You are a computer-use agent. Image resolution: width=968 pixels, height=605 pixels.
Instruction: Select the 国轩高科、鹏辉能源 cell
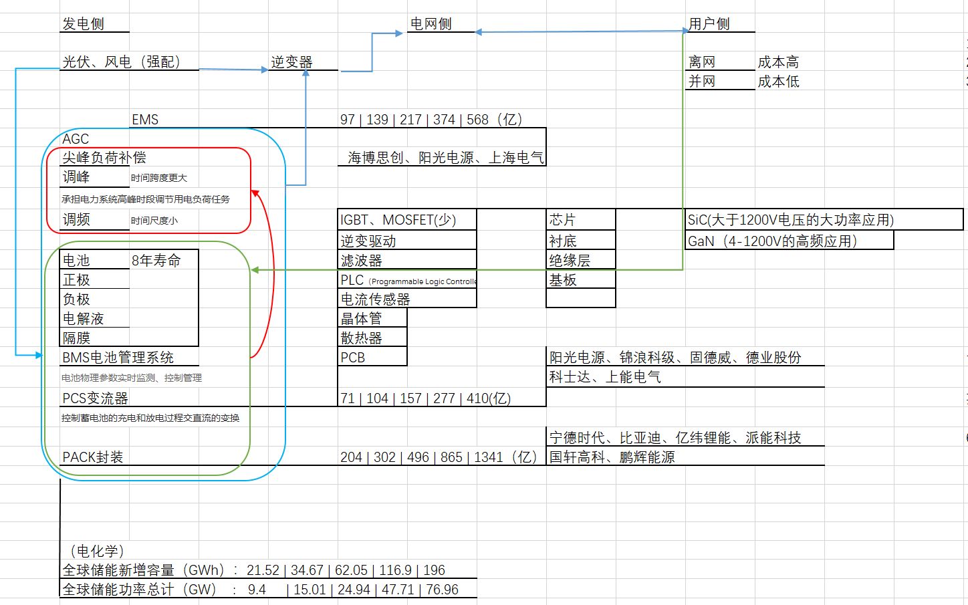pyautogui.click(x=612, y=457)
